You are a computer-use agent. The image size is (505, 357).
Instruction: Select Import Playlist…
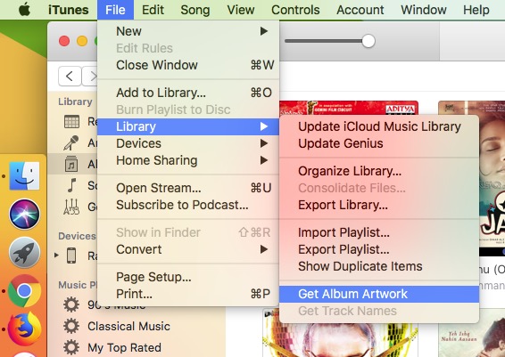(379, 232)
